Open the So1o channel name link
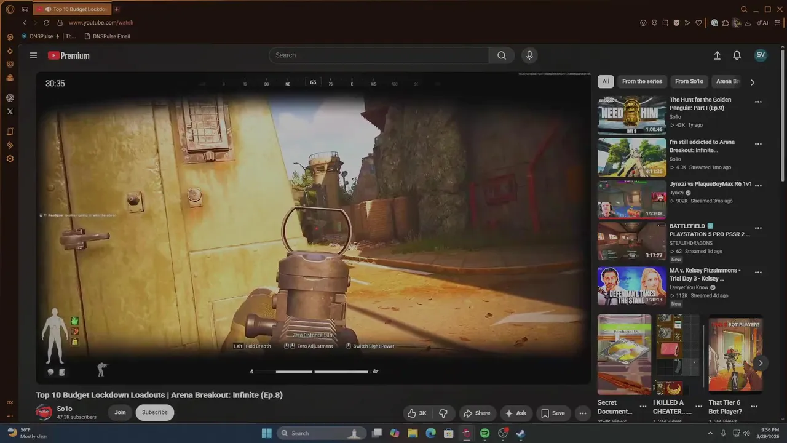 click(65, 409)
